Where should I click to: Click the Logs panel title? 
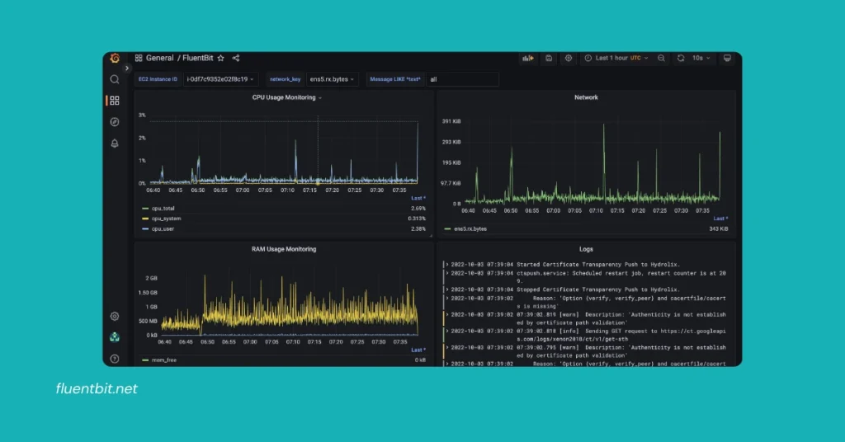[586, 249]
